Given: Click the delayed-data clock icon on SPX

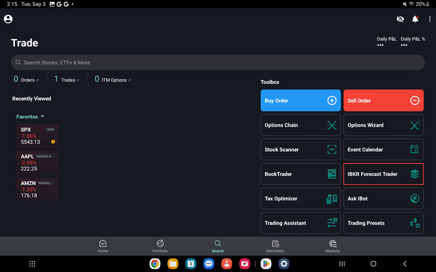Looking at the screenshot, I should tap(53, 142).
